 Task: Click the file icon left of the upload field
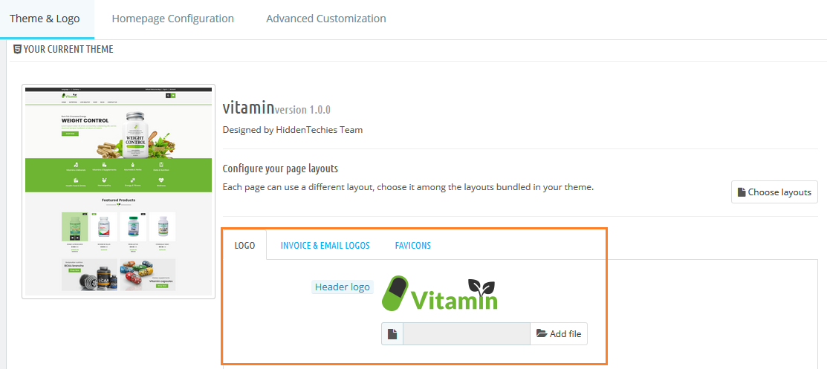392,334
